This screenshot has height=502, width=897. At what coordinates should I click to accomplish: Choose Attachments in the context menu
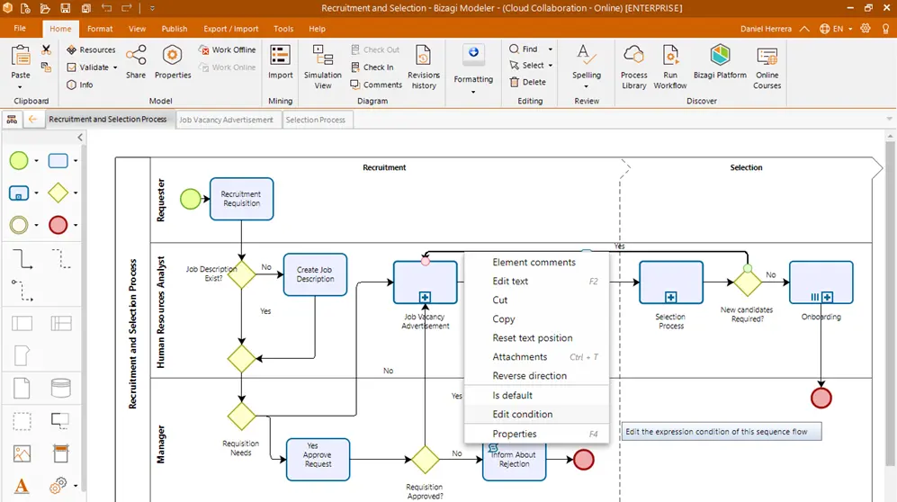click(536, 357)
